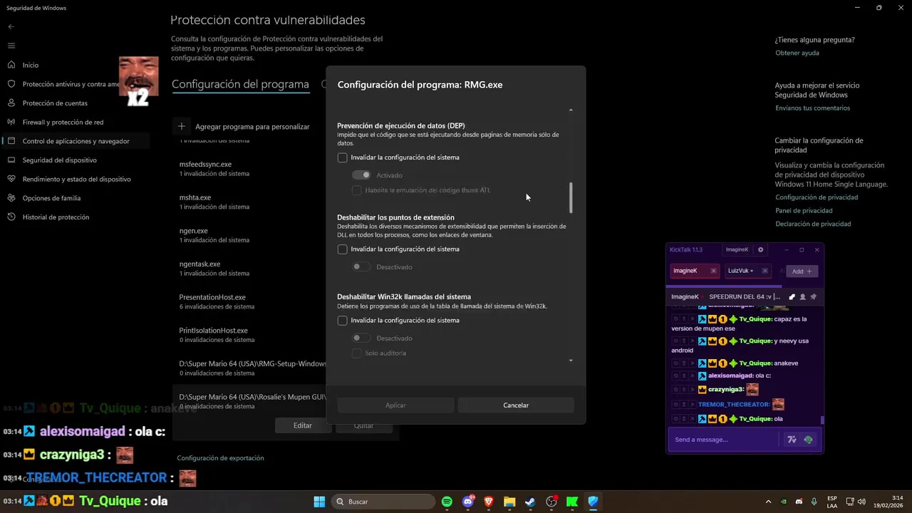The width and height of the screenshot is (912, 513).
Task: Check puntos de extensión Invalidar la configuración
Action: click(343, 249)
